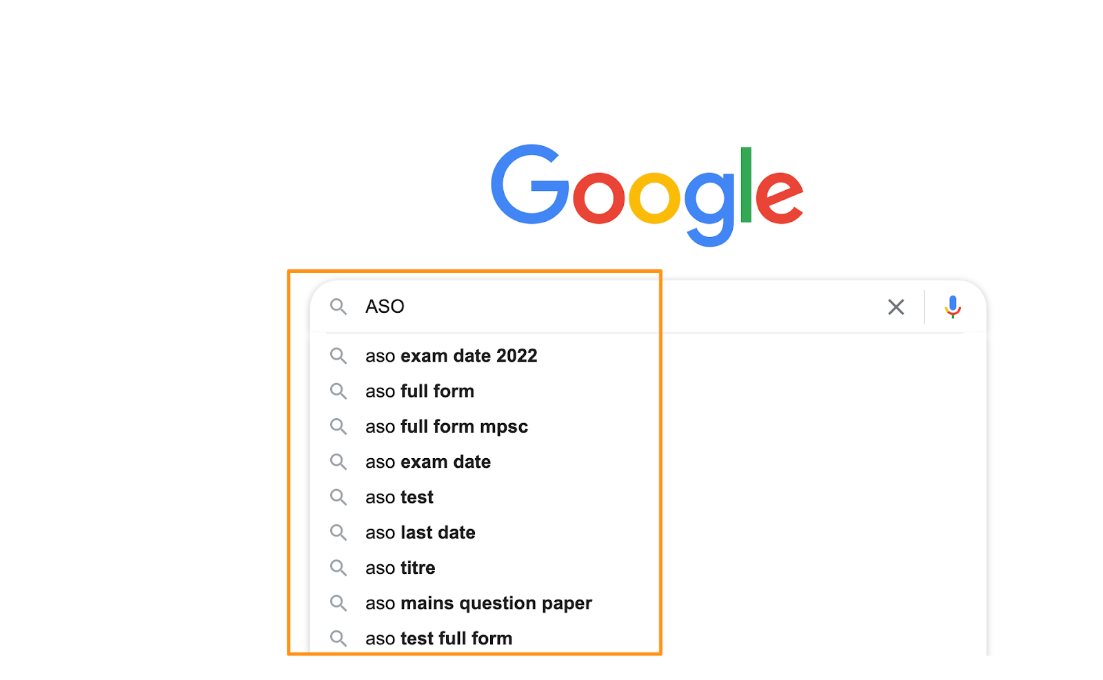Click the search magnifier icon beside ASO
The width and height of the screenshot is (1103, 680).
(x=338, y=307)
